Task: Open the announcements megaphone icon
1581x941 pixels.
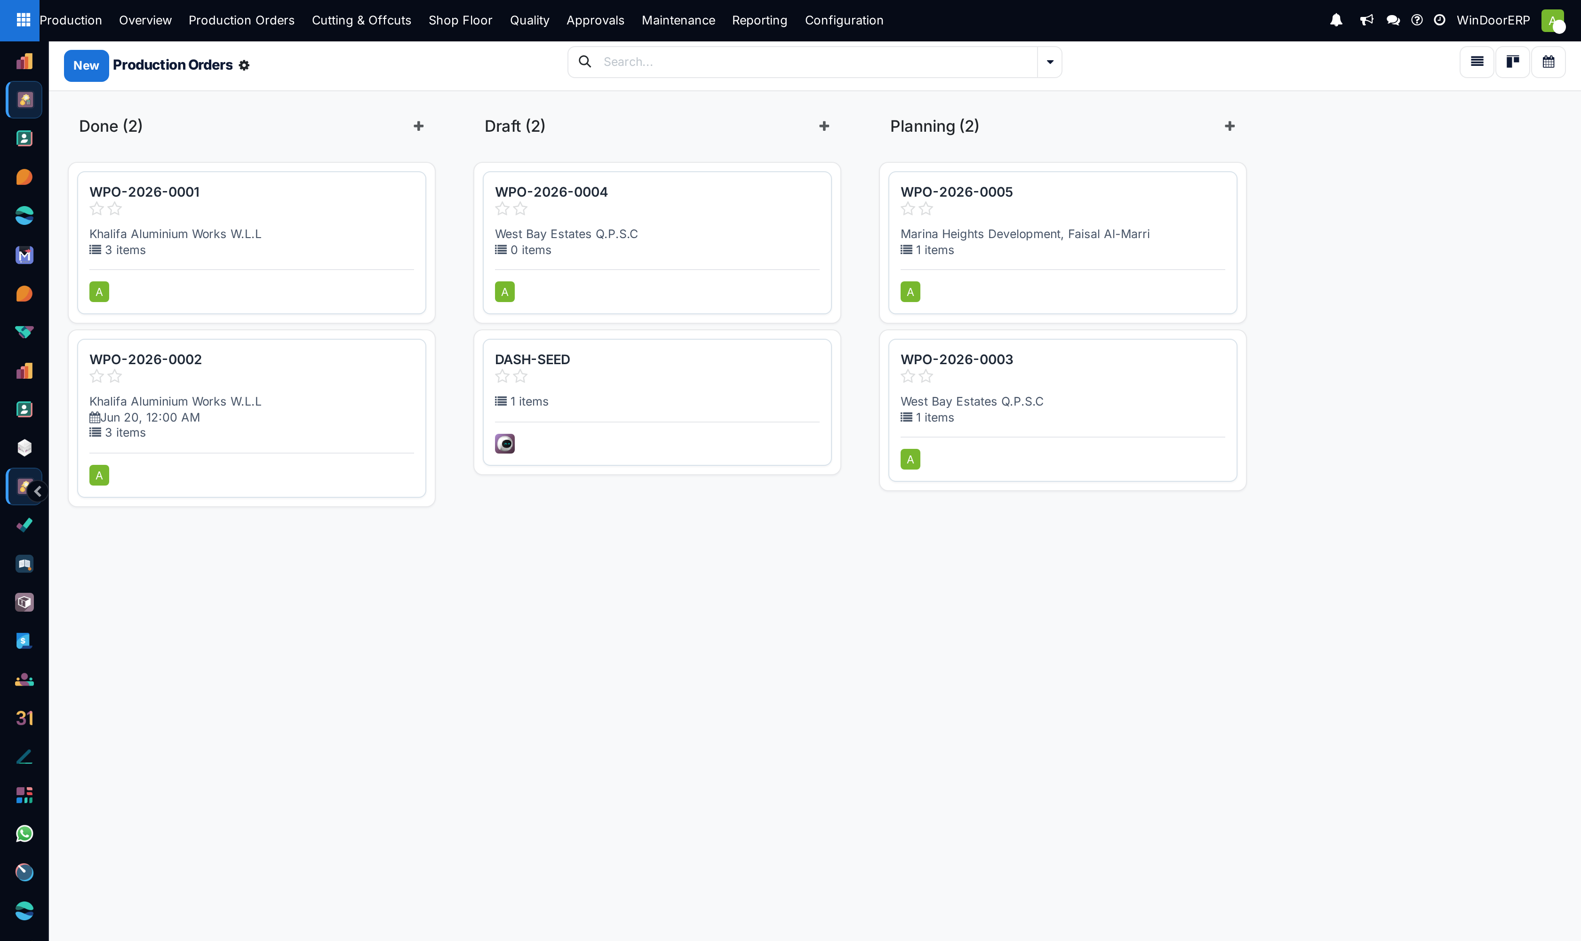Action: click(1366, 20)
